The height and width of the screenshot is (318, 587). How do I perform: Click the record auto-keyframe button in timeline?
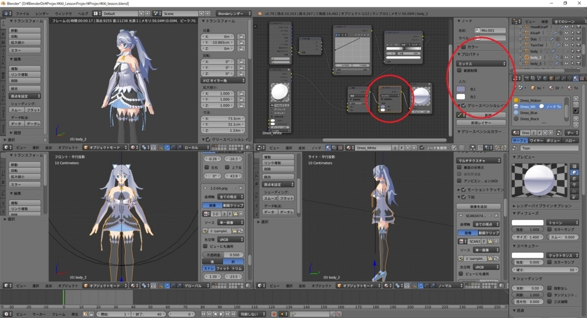coord(274,314)
